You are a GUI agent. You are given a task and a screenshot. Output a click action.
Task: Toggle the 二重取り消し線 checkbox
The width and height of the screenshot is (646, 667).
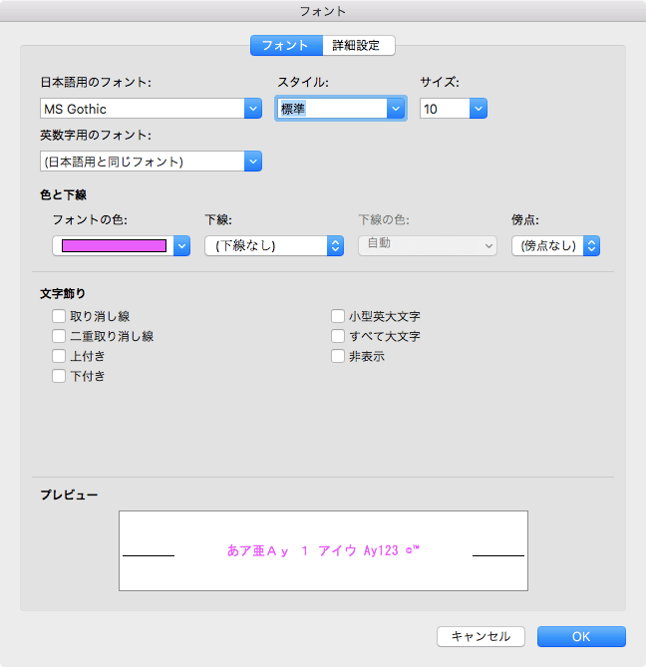[x=59, y=337]
